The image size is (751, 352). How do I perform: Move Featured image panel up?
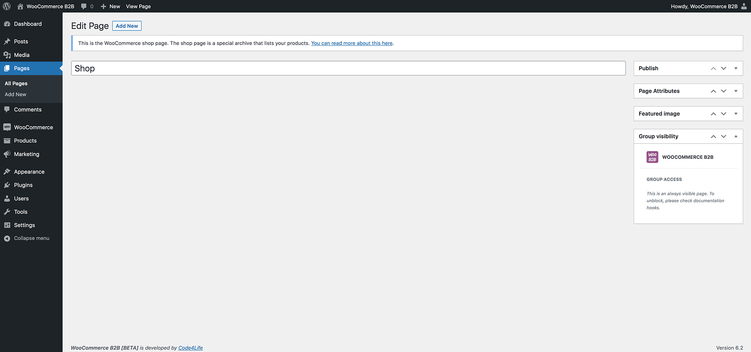click(x=713, y=114)
